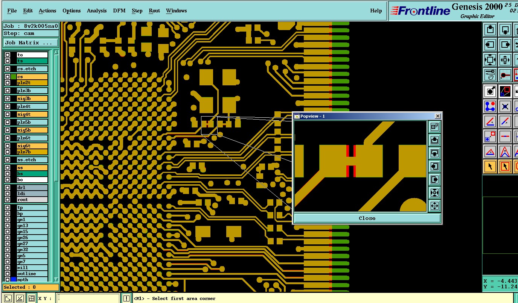
Task: Zoom out within the Popview window
Action: tap(434, 206)
